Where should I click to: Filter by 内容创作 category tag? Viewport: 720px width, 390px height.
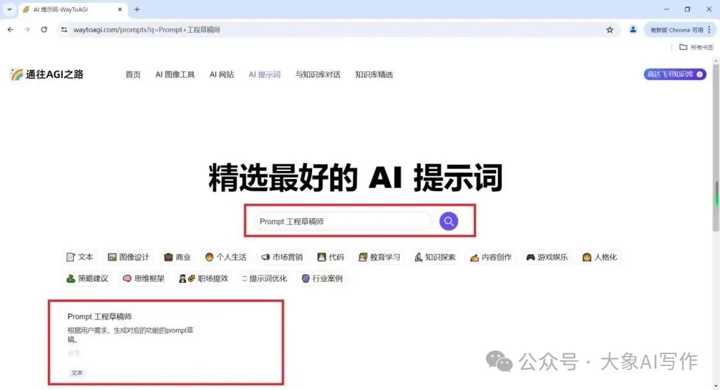491,257
